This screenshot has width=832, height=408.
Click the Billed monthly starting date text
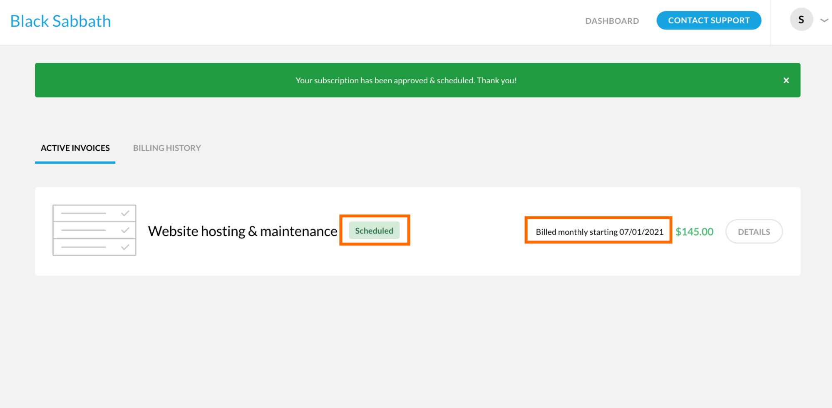(599, 232)
